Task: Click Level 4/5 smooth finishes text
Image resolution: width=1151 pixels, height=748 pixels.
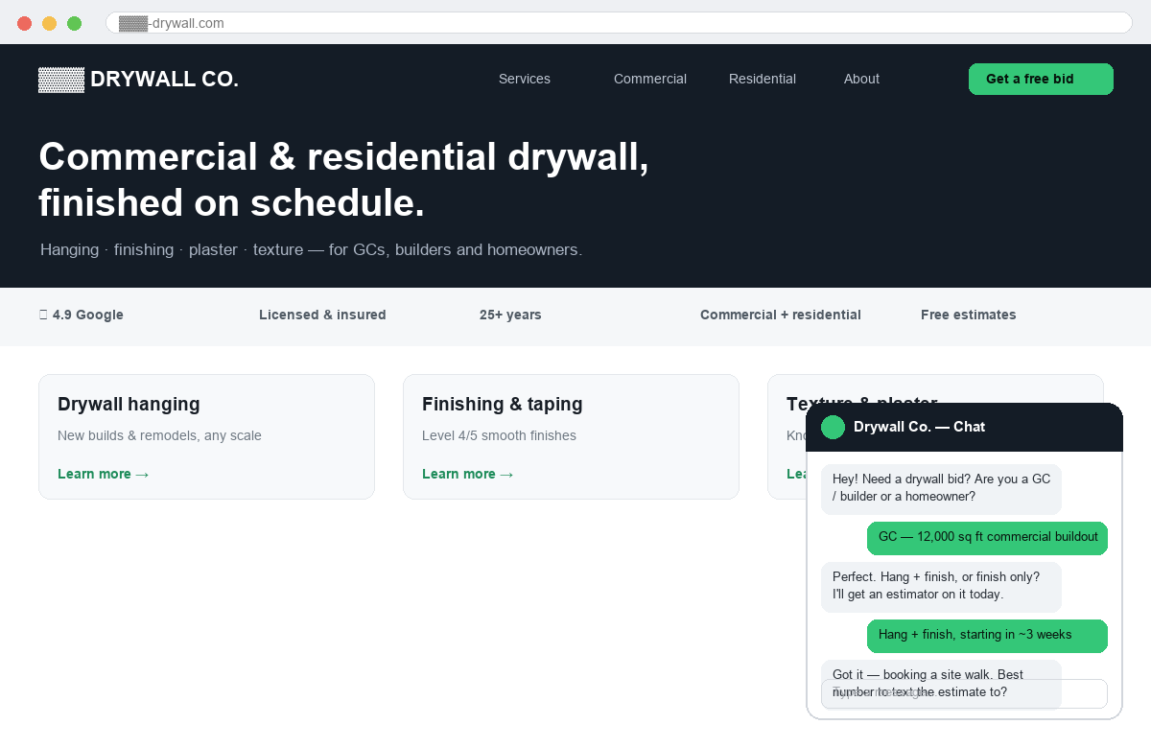Action: 499,435
